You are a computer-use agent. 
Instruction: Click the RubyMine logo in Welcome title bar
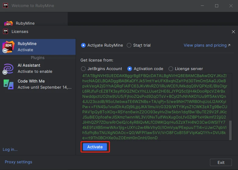coord(5,5)
